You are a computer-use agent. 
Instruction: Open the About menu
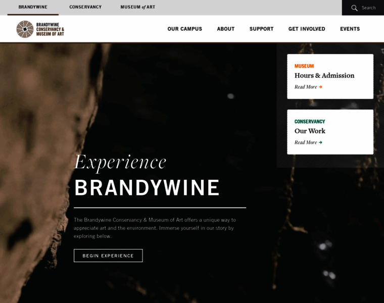226,29
